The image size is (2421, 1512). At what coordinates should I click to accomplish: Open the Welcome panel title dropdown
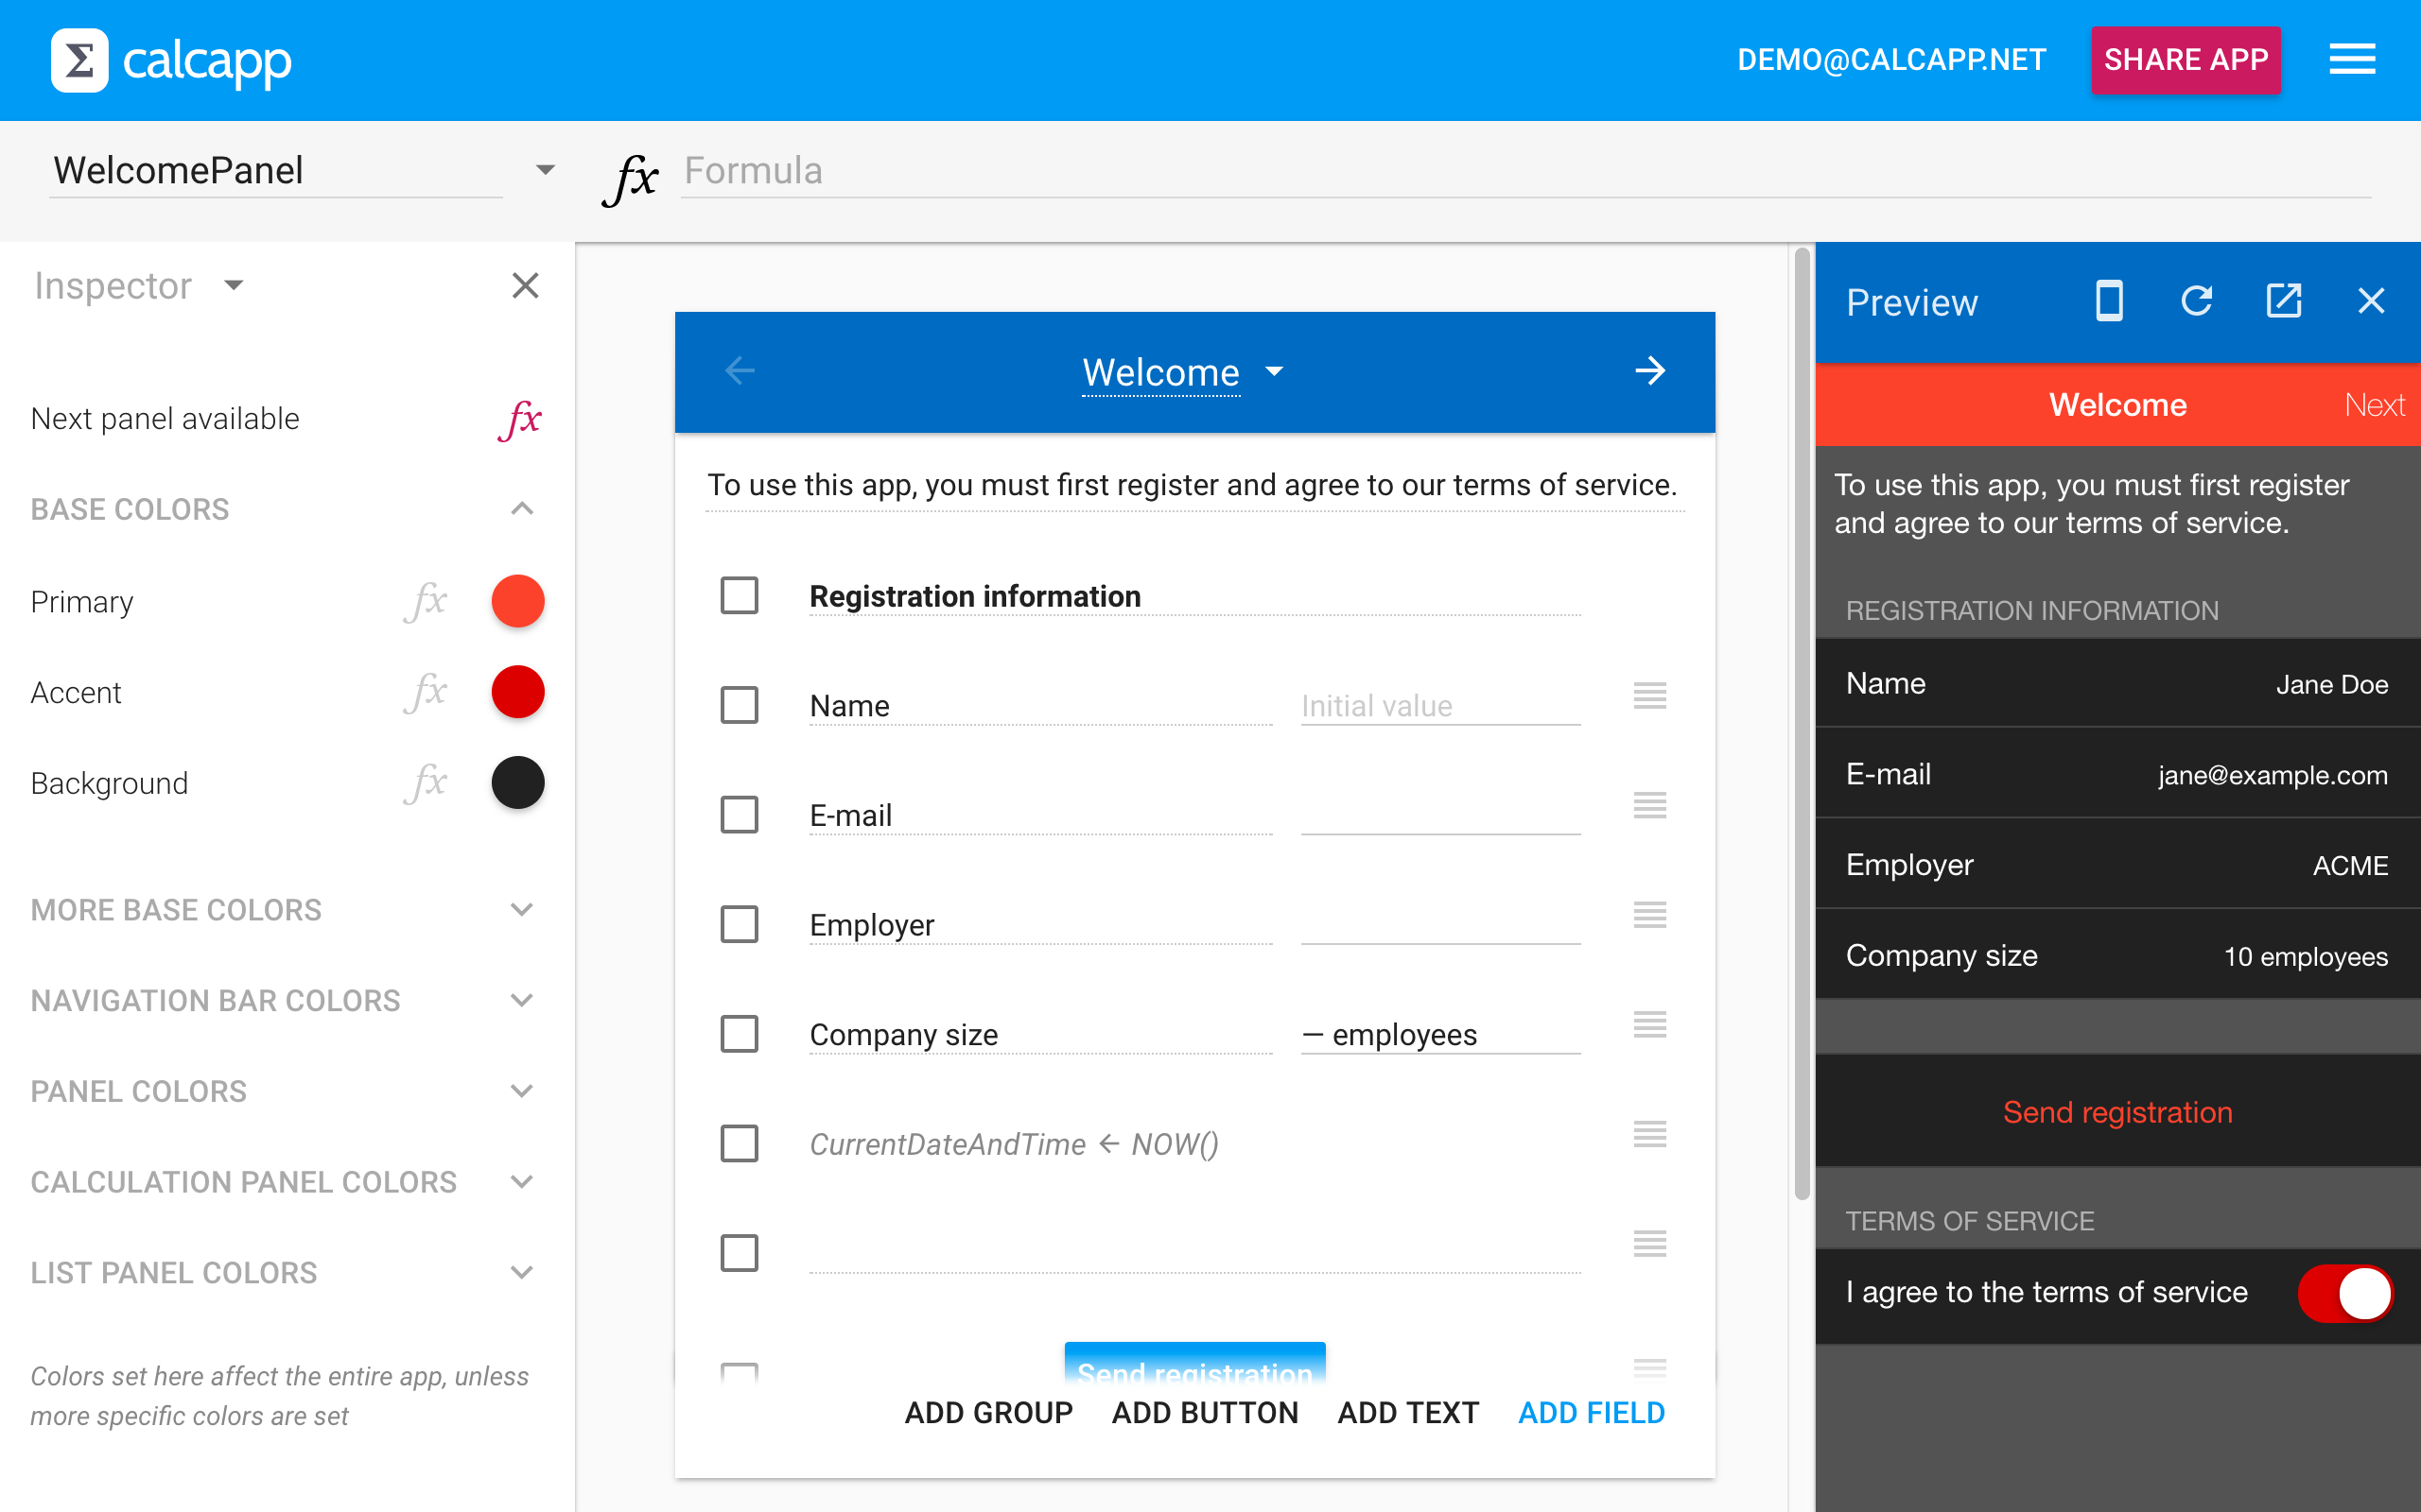1274,372
